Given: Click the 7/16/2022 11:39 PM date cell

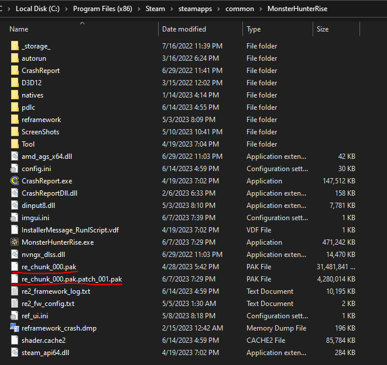Looking at the screenshot, I should (192, 46).
